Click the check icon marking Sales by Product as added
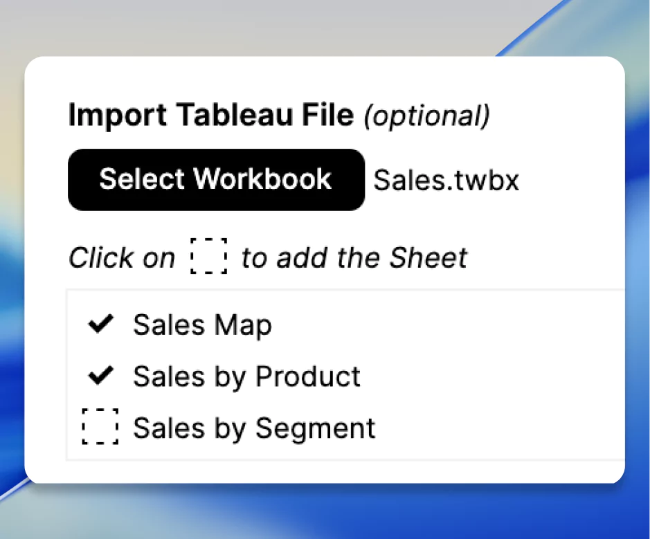 click(100, 376)
